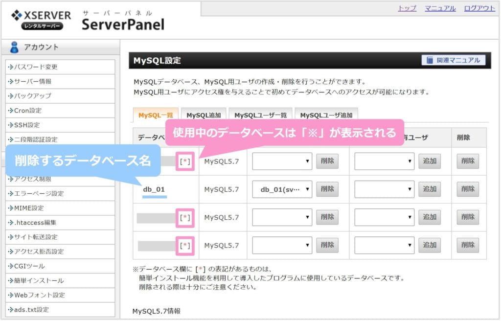Click rightmost 削除 button in db_01 row

468,189
